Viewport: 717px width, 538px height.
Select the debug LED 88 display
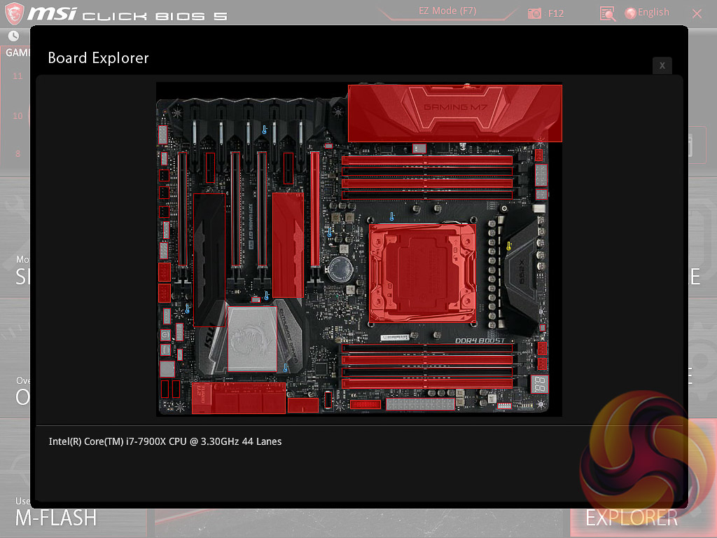tap(540, 385)
